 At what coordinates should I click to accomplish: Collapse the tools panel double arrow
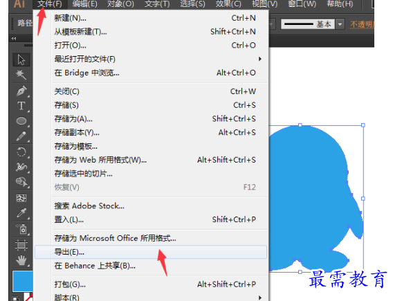click(14, 38)
